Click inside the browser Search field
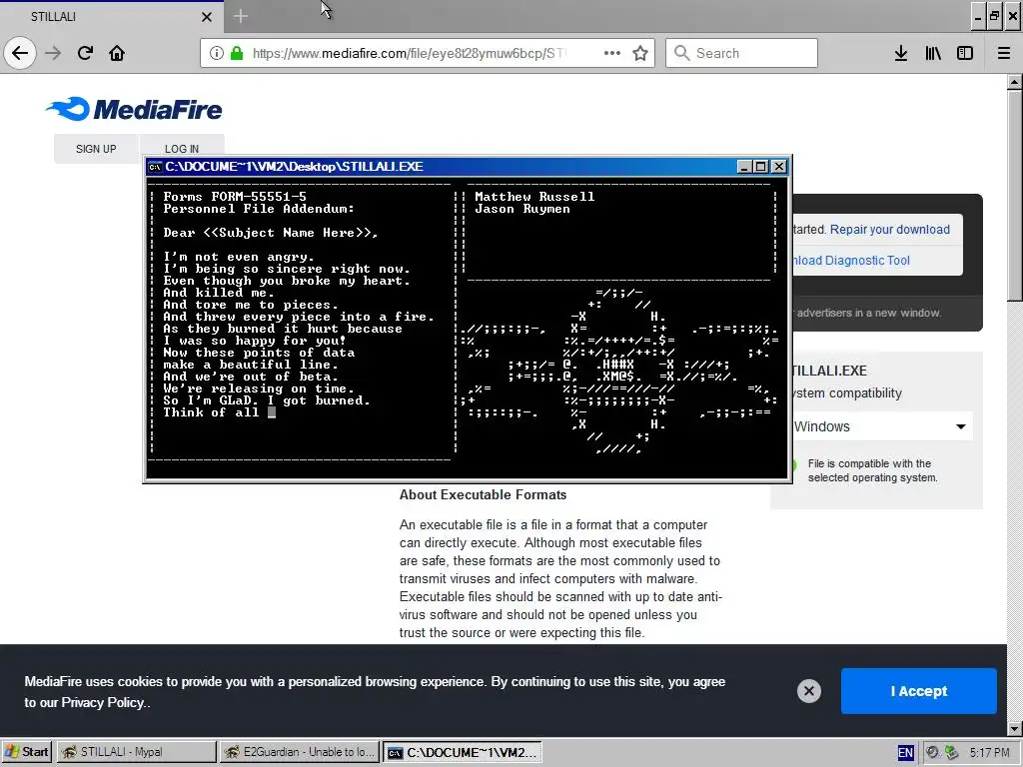The width and height of the screenshot is (1023, 767). point(742,53)
